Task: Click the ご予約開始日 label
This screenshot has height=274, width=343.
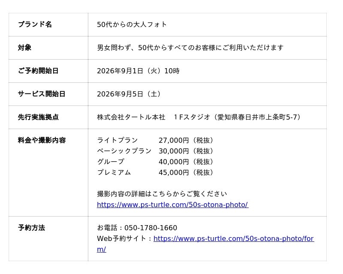Action: coord(38,71)
